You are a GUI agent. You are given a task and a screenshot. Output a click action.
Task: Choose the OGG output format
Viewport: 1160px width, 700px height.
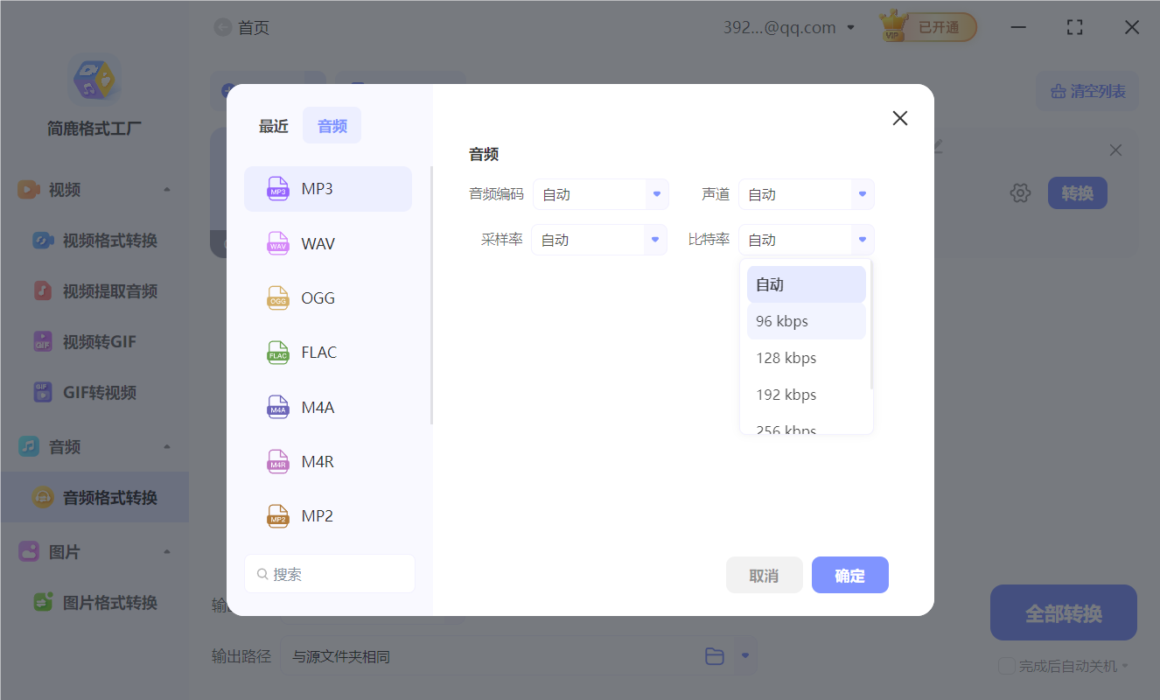327,297
